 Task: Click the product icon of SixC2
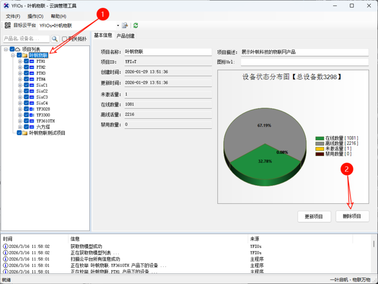(x=31, y=91)
